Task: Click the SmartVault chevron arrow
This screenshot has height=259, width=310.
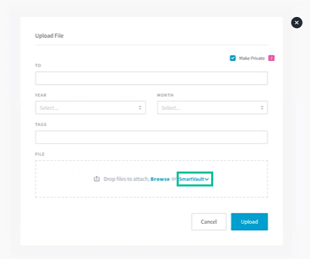Action: click(206, 179)
